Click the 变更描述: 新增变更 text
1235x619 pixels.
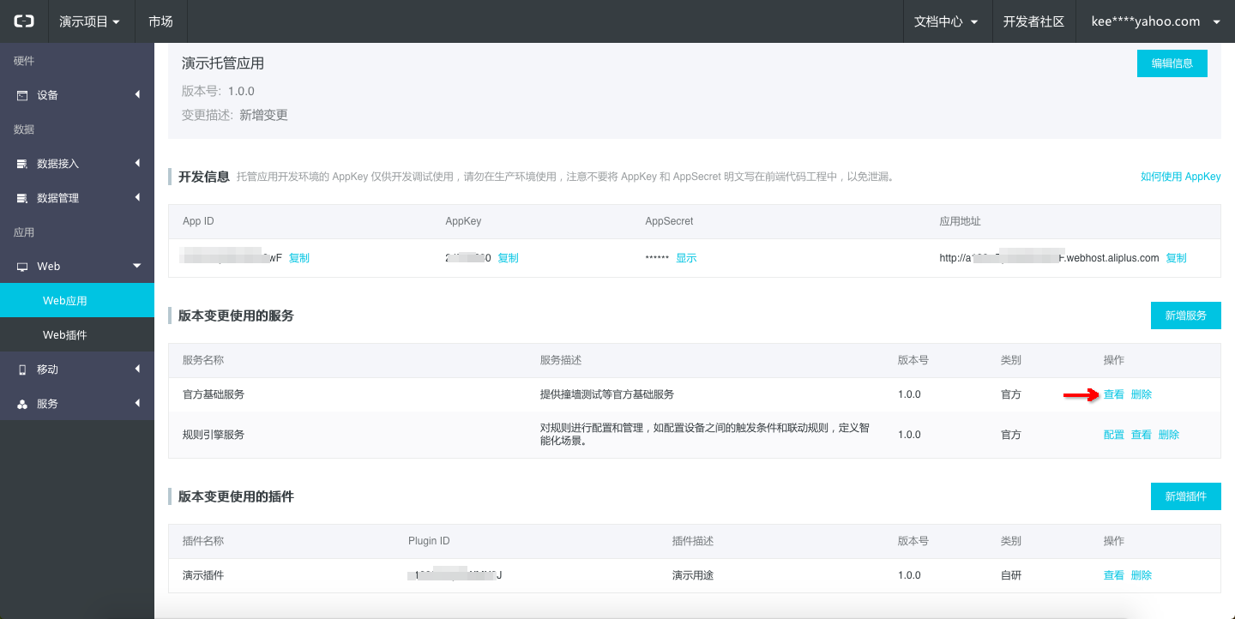(x=235, y=115)
